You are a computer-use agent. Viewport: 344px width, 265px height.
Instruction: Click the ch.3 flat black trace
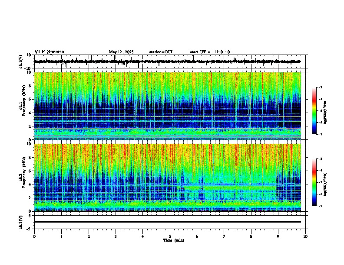(168, 222)
